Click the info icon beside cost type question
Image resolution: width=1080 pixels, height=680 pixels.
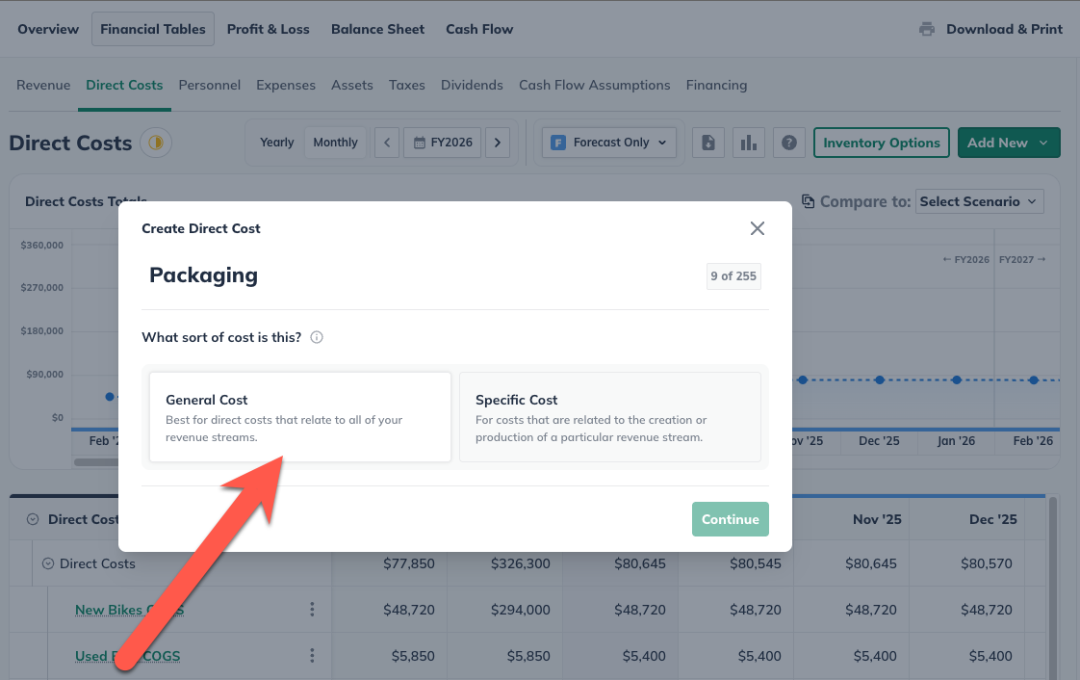click(x=317, y=338)
